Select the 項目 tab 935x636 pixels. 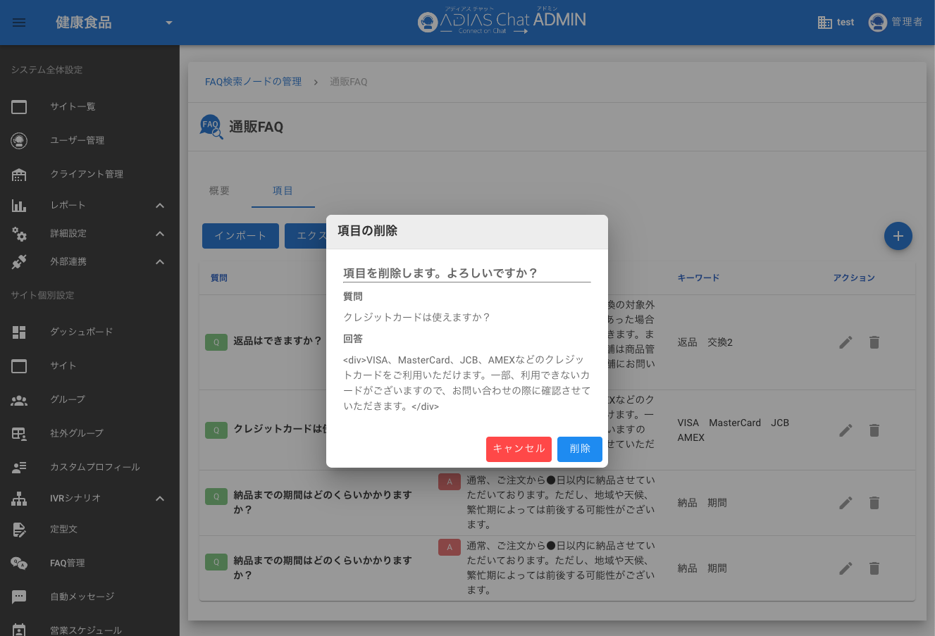tap(283, 191)
